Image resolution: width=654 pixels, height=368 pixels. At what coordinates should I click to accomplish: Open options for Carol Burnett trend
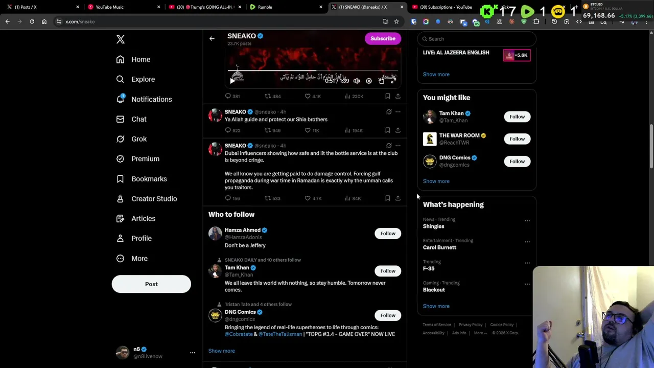click(527, 242)
